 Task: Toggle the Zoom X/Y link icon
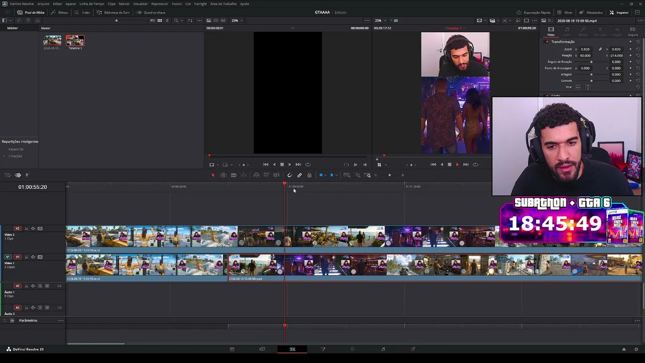[600, 49]
